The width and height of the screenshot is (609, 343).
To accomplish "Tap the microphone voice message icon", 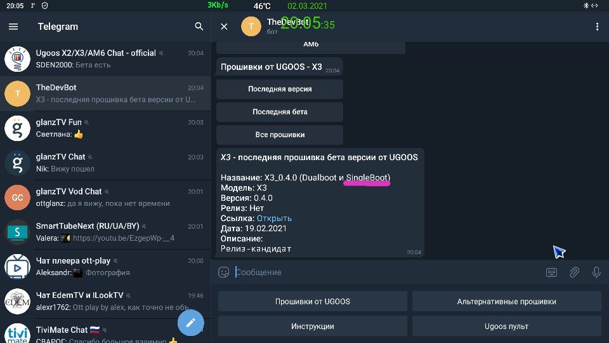I will [596, 272].
